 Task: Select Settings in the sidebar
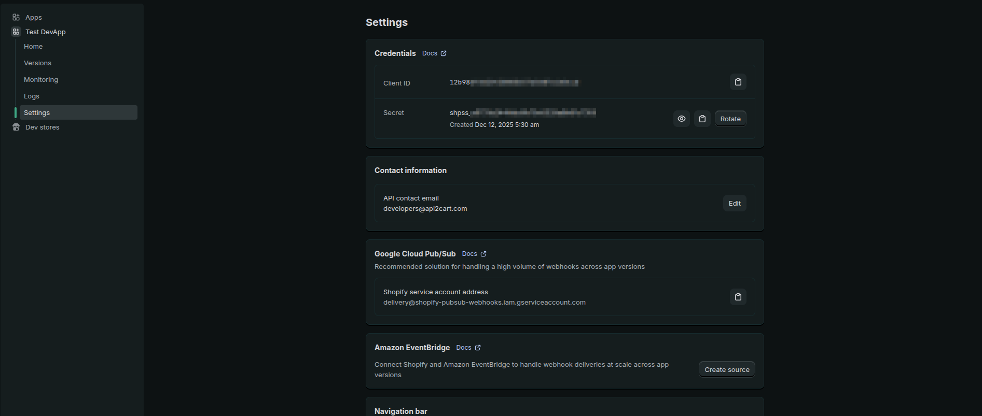click(x=37, y=112)
